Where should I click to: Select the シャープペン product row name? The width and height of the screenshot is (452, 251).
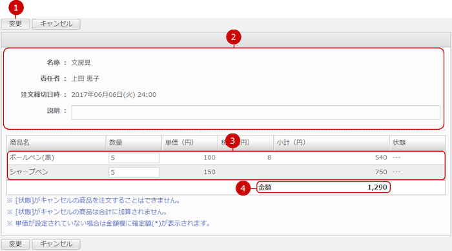(x=29, y=172)
